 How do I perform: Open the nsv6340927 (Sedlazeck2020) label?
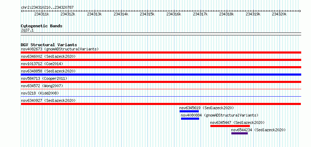[48, 100]
